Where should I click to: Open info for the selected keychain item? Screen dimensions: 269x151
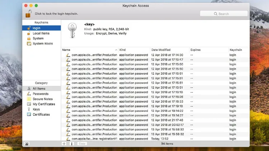point(71,143)
